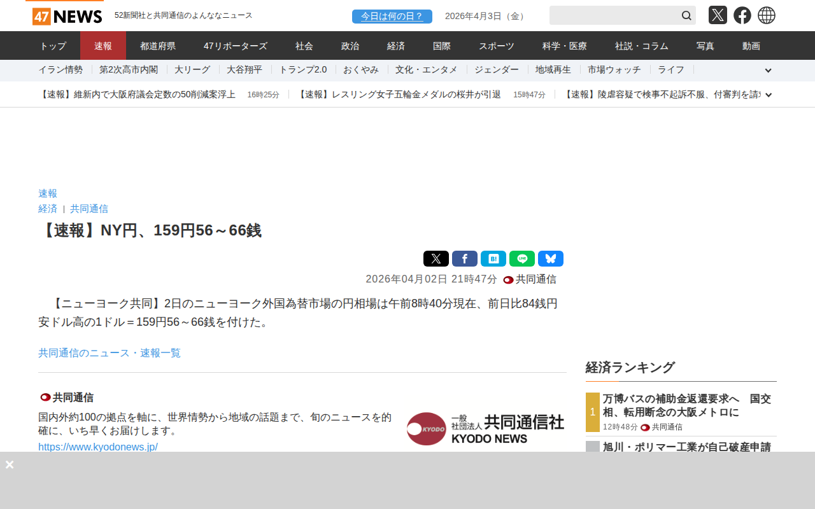Click the globe language icon
This screenshot has width=815, height=509.
pos(767,15)
